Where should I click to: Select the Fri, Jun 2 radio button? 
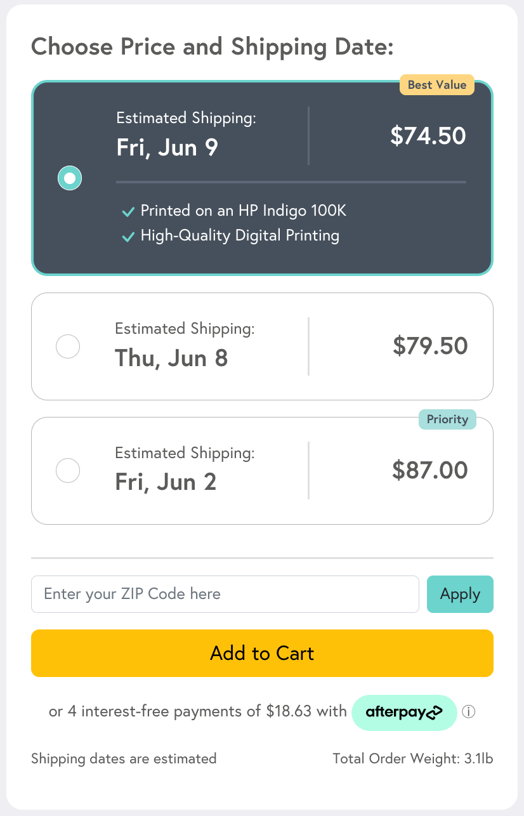click(x=68, y=471)
